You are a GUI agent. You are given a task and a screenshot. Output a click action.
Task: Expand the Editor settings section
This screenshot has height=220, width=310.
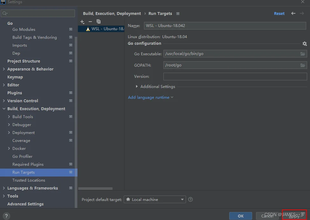click(x=4, y=85)
